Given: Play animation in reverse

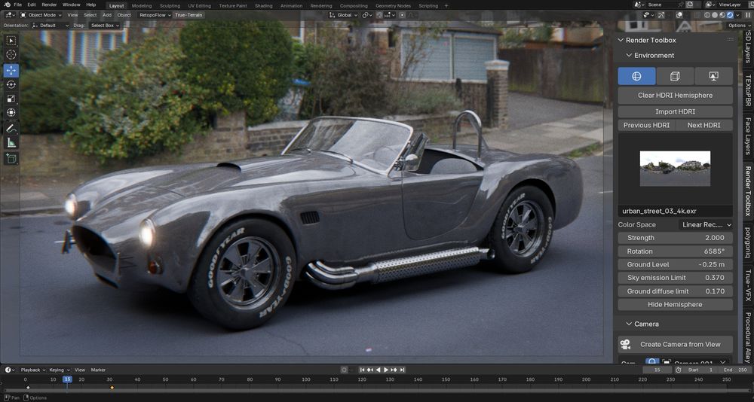Looking at the screenshot, I should click(378, 370).
